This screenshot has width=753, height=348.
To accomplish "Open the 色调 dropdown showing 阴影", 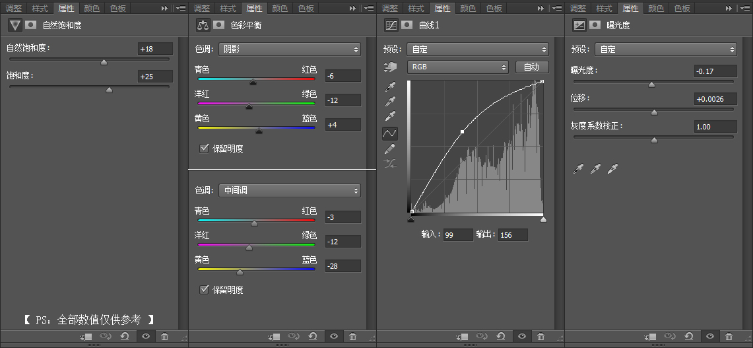I will click(290, 49).
